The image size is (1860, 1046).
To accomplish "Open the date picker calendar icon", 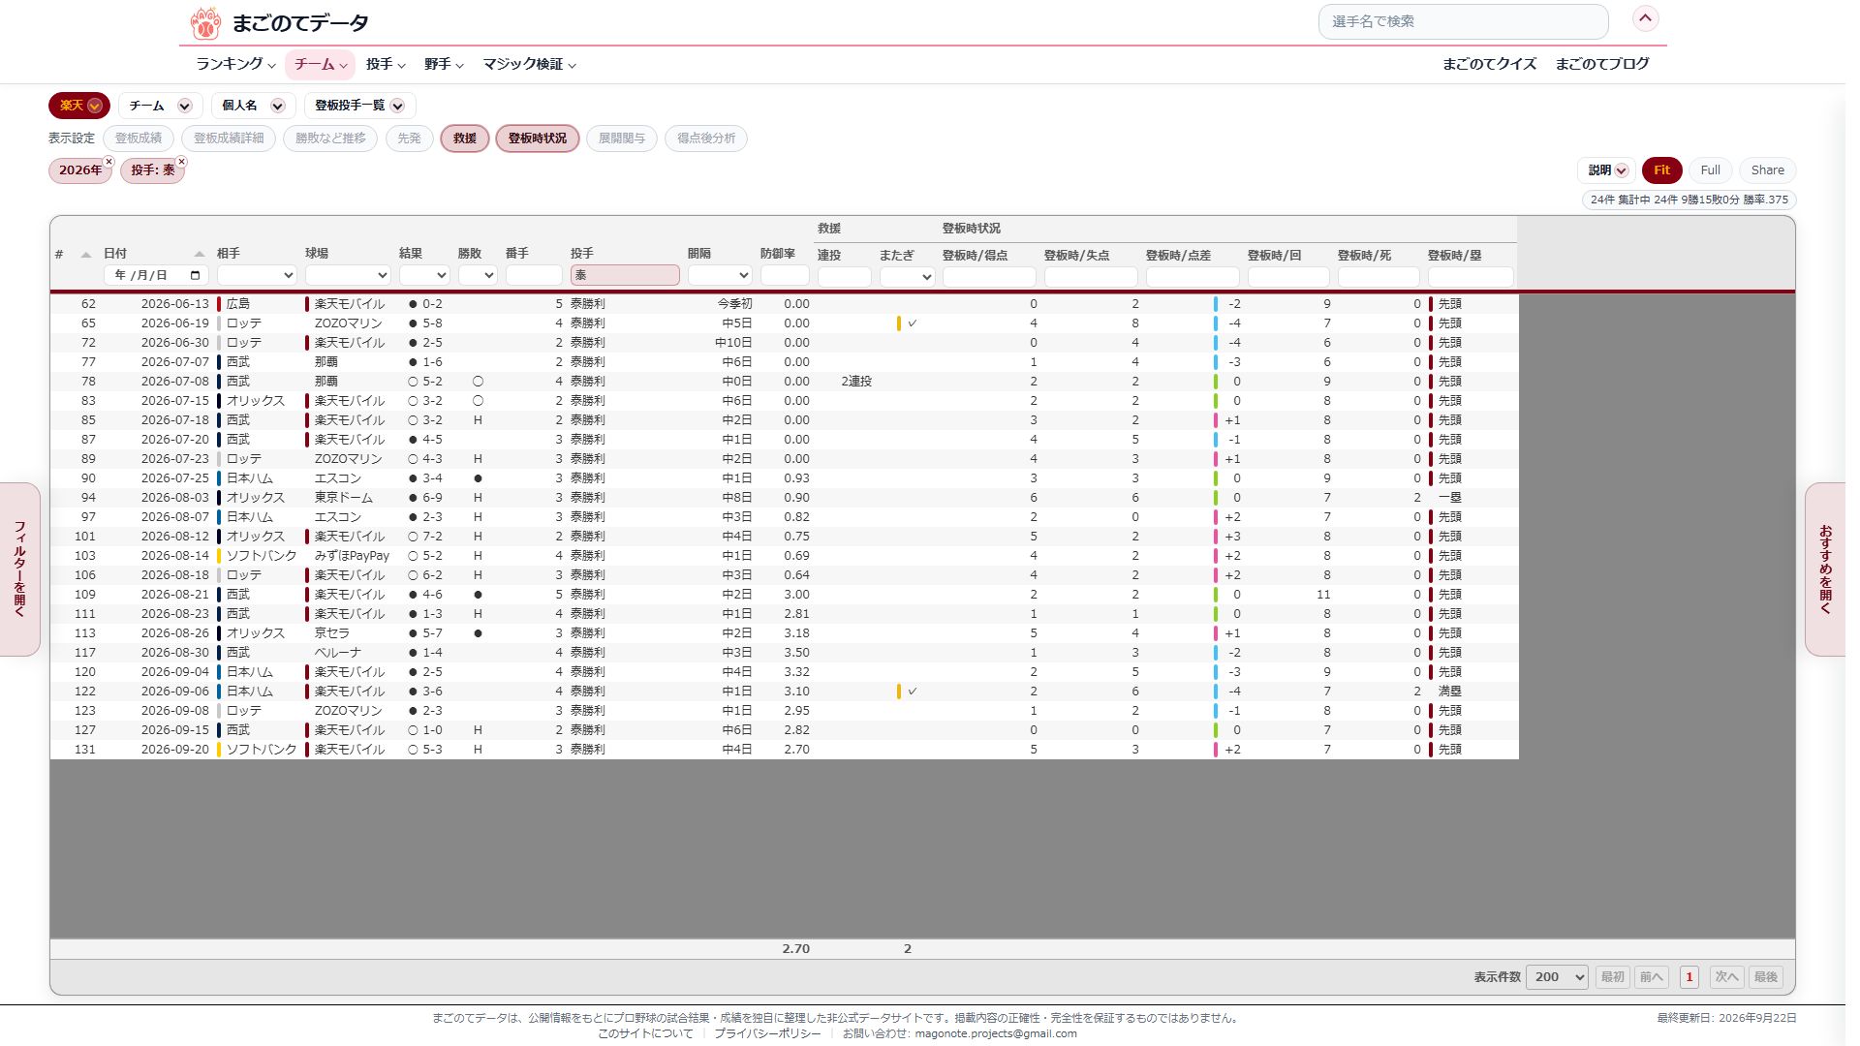I will [x=196, y=275].
